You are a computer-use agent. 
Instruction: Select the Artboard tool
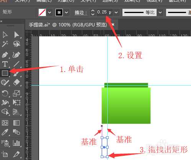[5, 154]
